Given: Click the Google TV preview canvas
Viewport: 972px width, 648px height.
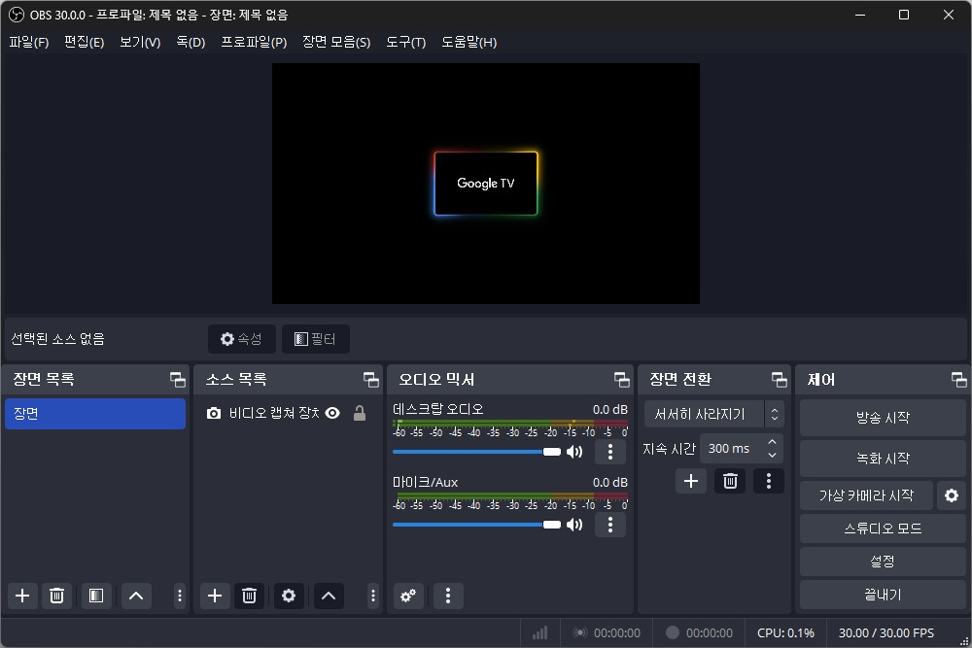Looking at the screenshot, I should pyautogui.click(x=485, y=184).
